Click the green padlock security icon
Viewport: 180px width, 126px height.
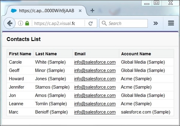click(x=27, y=23)
